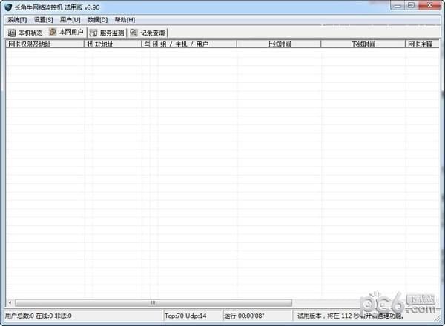Switch to the 本网用户 tab
Screen dimensions: 445x326
click(66, 32)
